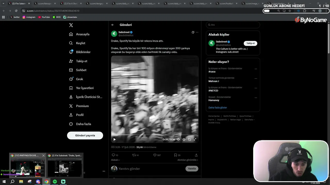Image resolution: width=330 pixels, height=185 pixels.
Task: Reload the page in Chrome
Action: point(16,11)
